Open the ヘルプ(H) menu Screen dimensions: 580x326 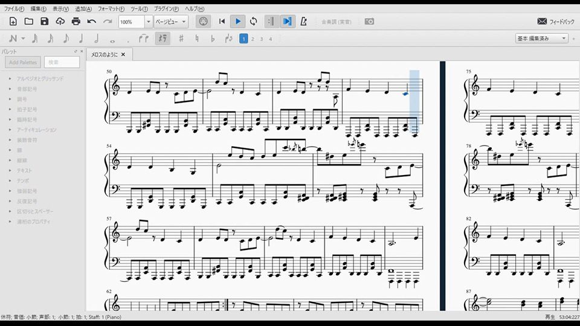click(194, 8)
